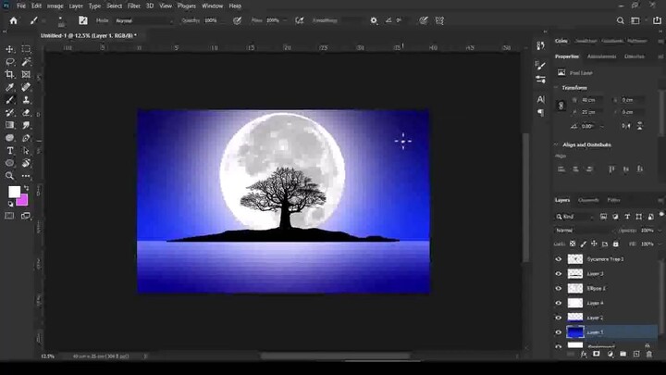
Task: Delete layer with trash icon
Action: pos(649,354)
